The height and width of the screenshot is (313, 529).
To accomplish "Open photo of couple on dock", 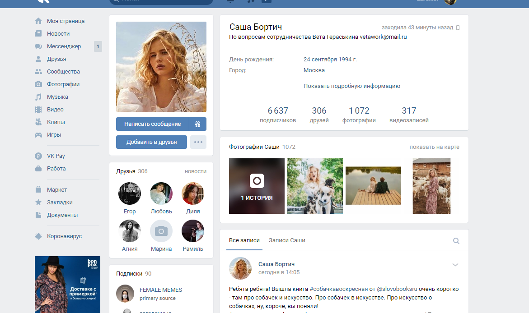I will [374, 186].
